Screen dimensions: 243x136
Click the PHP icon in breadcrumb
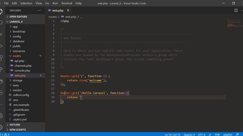(x=62, y=17)
